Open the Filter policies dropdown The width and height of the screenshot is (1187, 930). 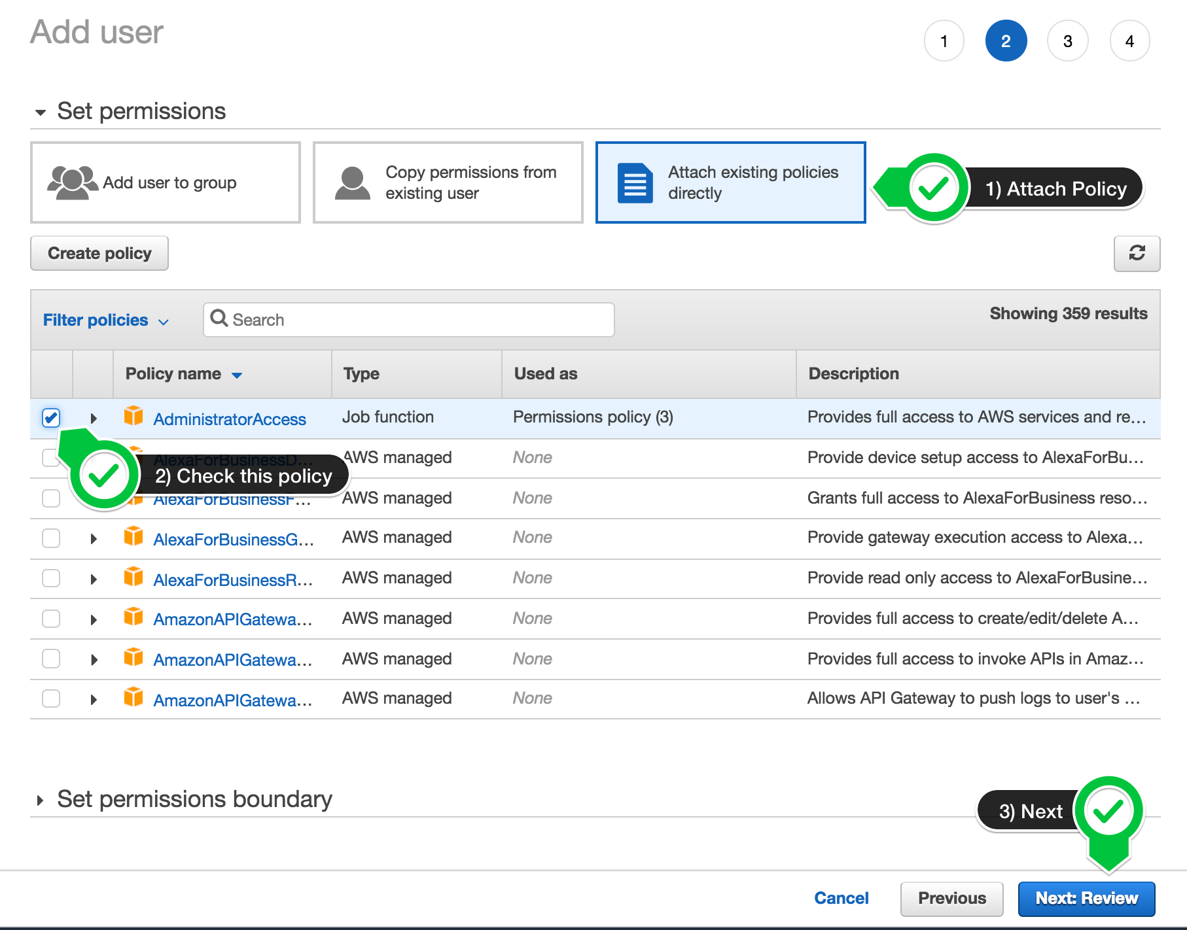106,320
